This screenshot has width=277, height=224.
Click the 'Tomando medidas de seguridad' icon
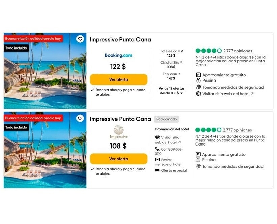coord(198,87)
